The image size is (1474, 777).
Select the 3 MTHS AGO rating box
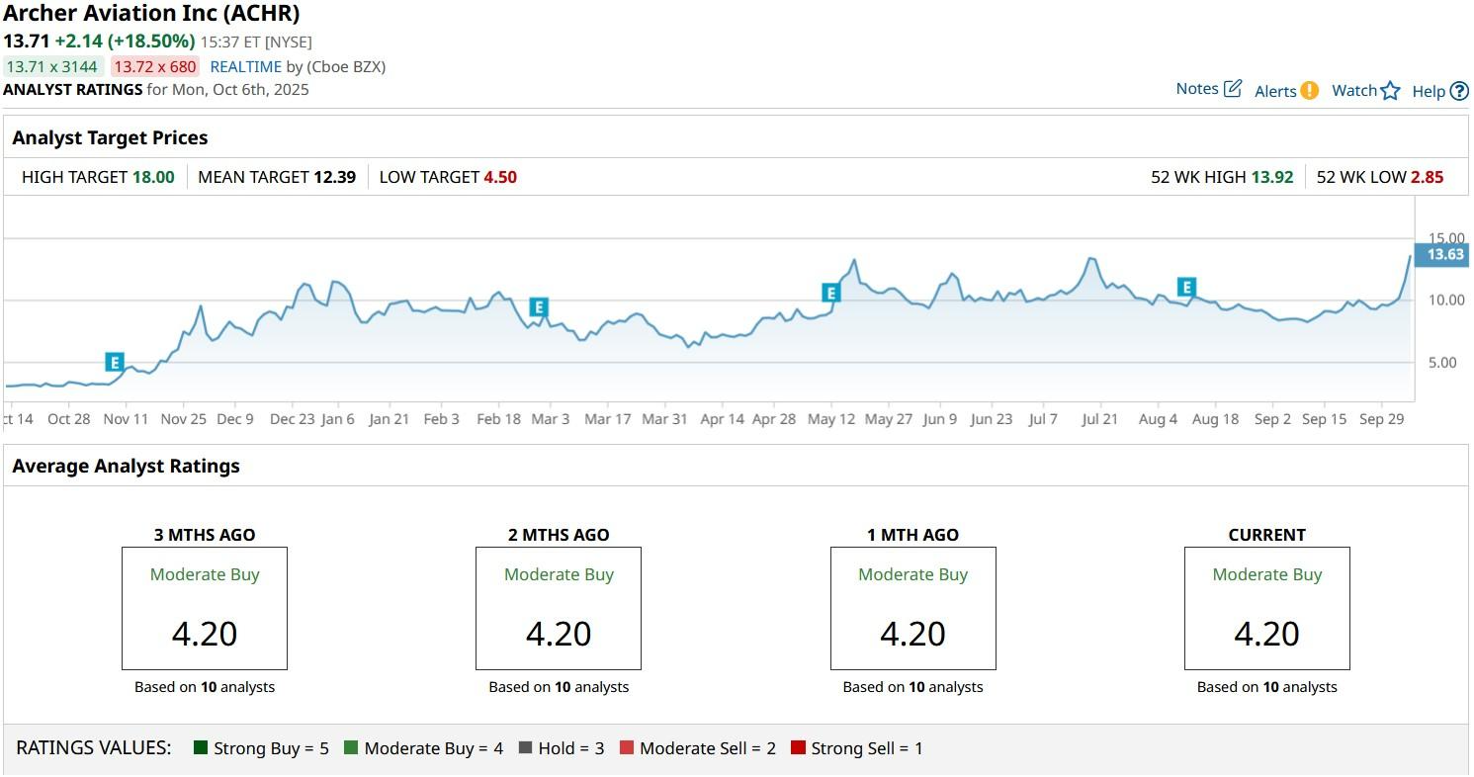pyautogui.click(x=205, y=608)
